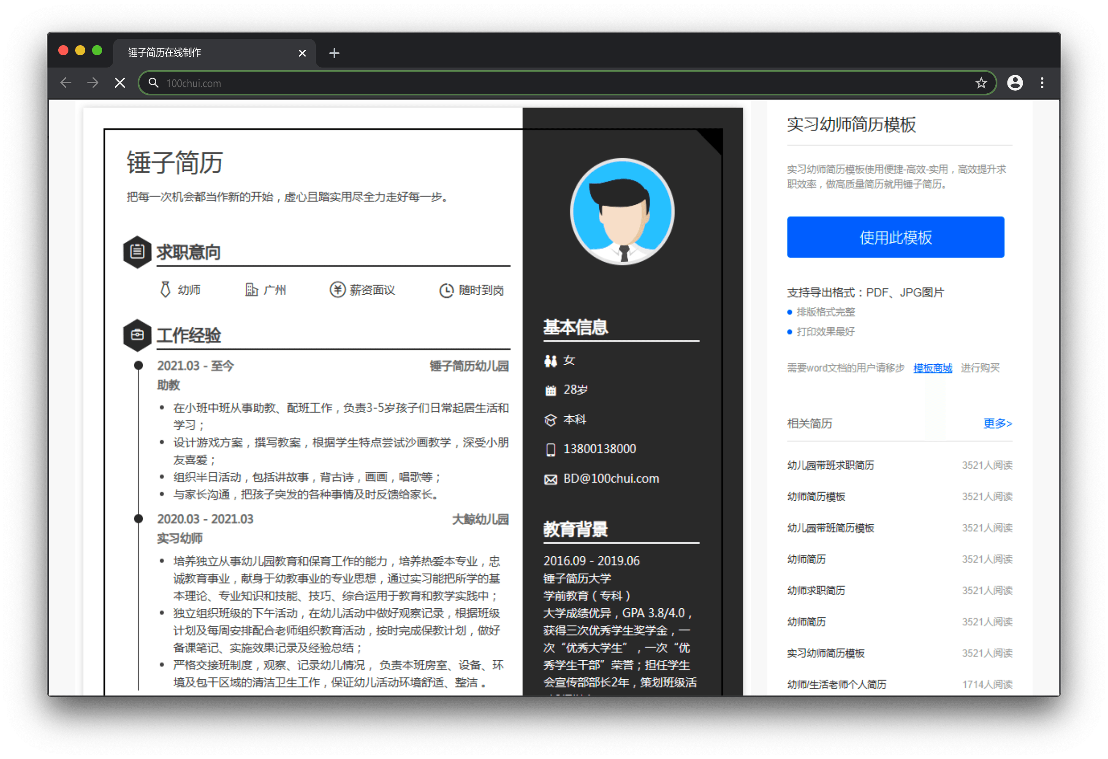This screenshot has height=759, width=1108.
Task: Click the building icon beside 广州
Action: point(251,290)
